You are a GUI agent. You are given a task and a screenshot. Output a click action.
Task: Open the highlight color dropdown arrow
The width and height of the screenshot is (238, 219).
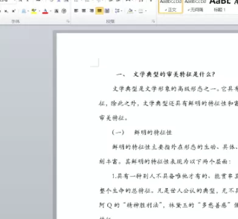39,11
